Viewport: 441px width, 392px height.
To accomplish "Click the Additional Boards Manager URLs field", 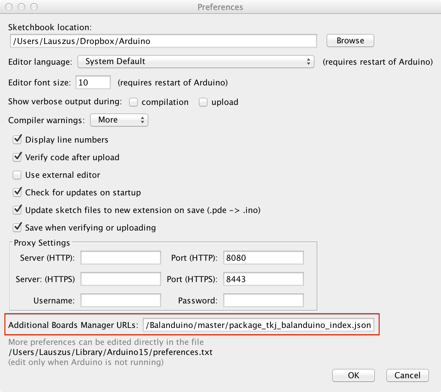I will pos(259,325).
